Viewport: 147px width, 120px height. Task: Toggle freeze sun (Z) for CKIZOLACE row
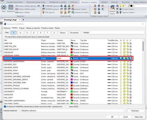tap(124, 94)
